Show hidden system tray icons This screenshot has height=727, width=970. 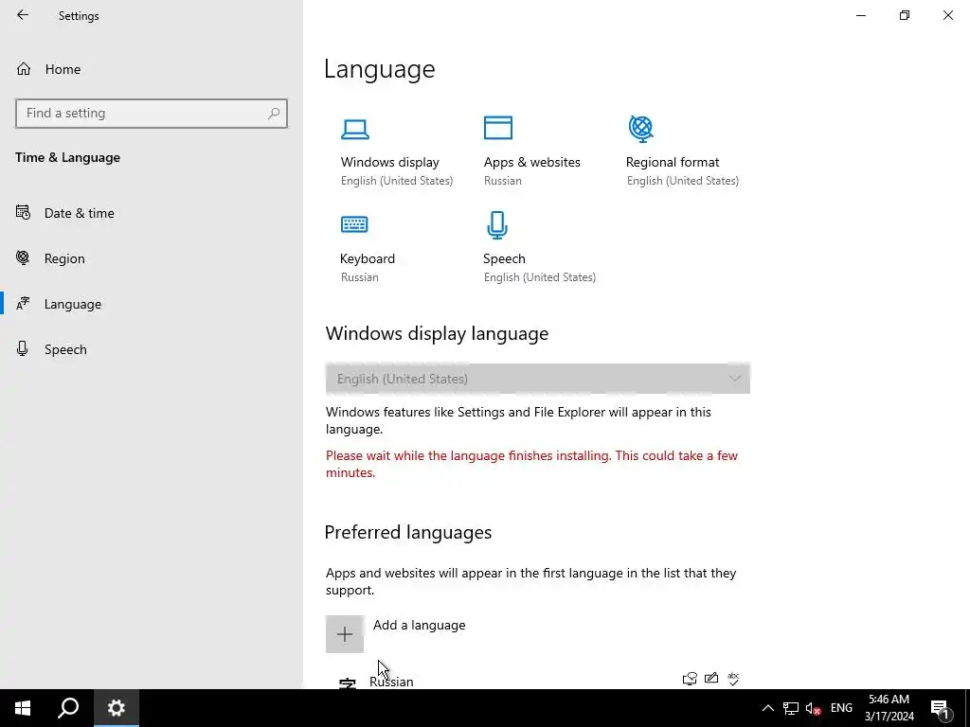coord(767,708)
